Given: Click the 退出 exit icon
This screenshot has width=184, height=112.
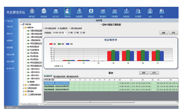Looking at the screenshot, I should (162, 11).
